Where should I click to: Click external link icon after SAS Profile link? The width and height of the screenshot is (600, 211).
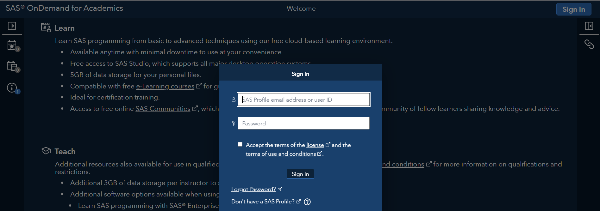(x=298, y=201)
